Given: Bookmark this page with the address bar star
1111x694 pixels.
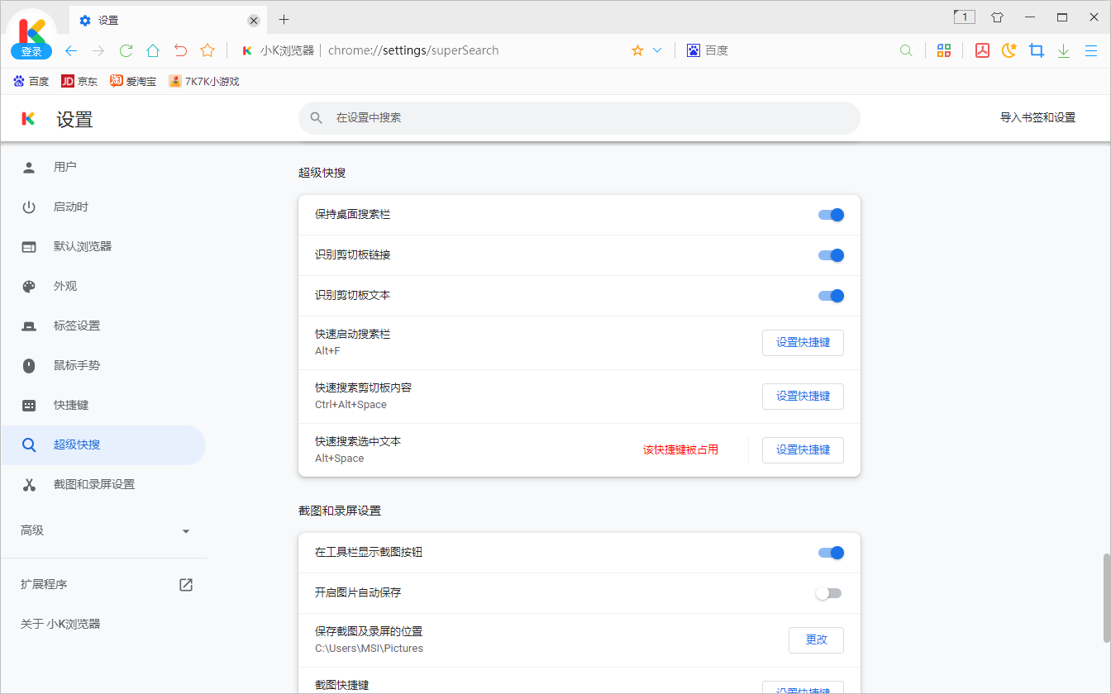Looking at the screenshot, I should pos(637,50).
